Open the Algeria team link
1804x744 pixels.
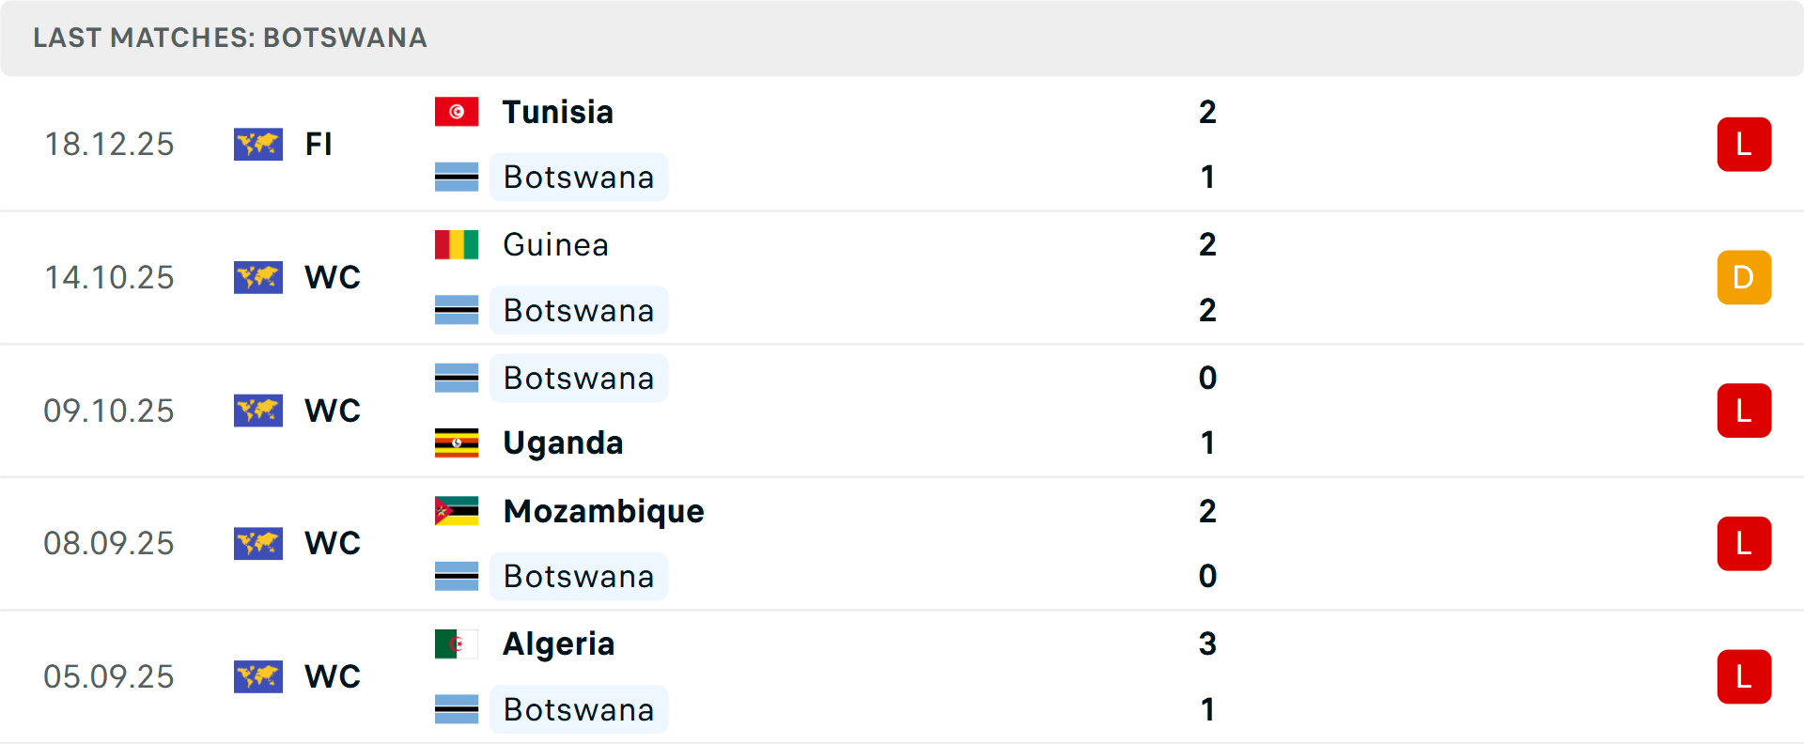point(558,644)
